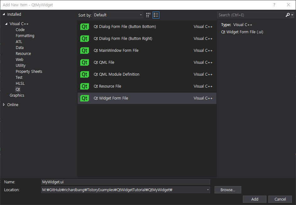Choose Qt MainWindow Form File template
The width and height of the screenshot is (296, 205).
click(147, 51)
